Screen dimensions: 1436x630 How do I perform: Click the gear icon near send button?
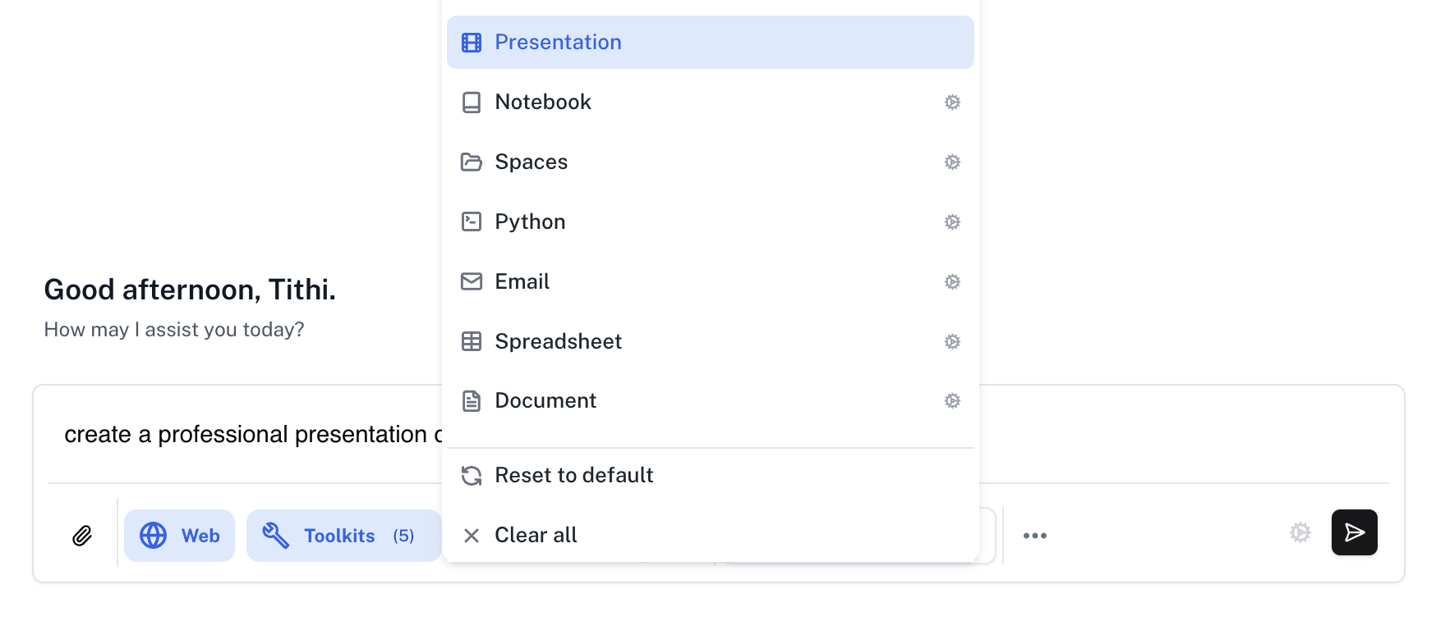pos(1300,533)
